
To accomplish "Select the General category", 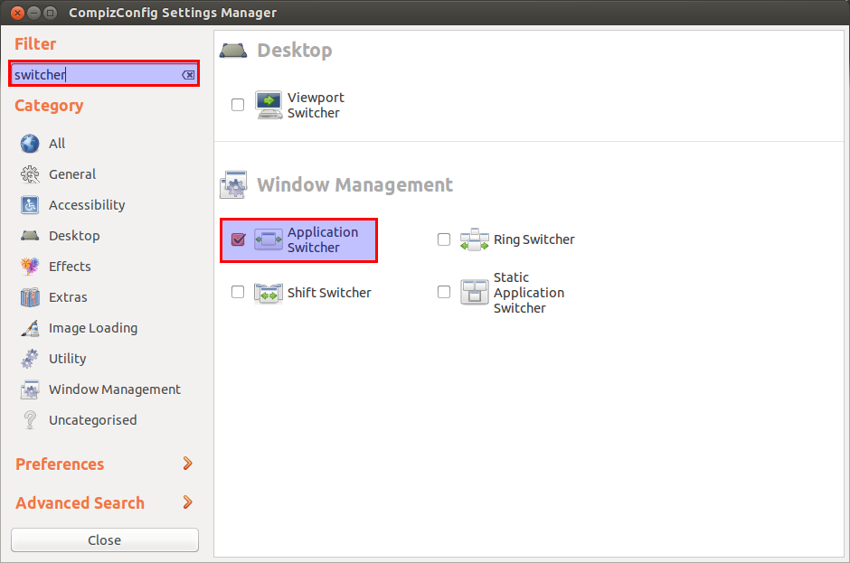I will point(72,174).
